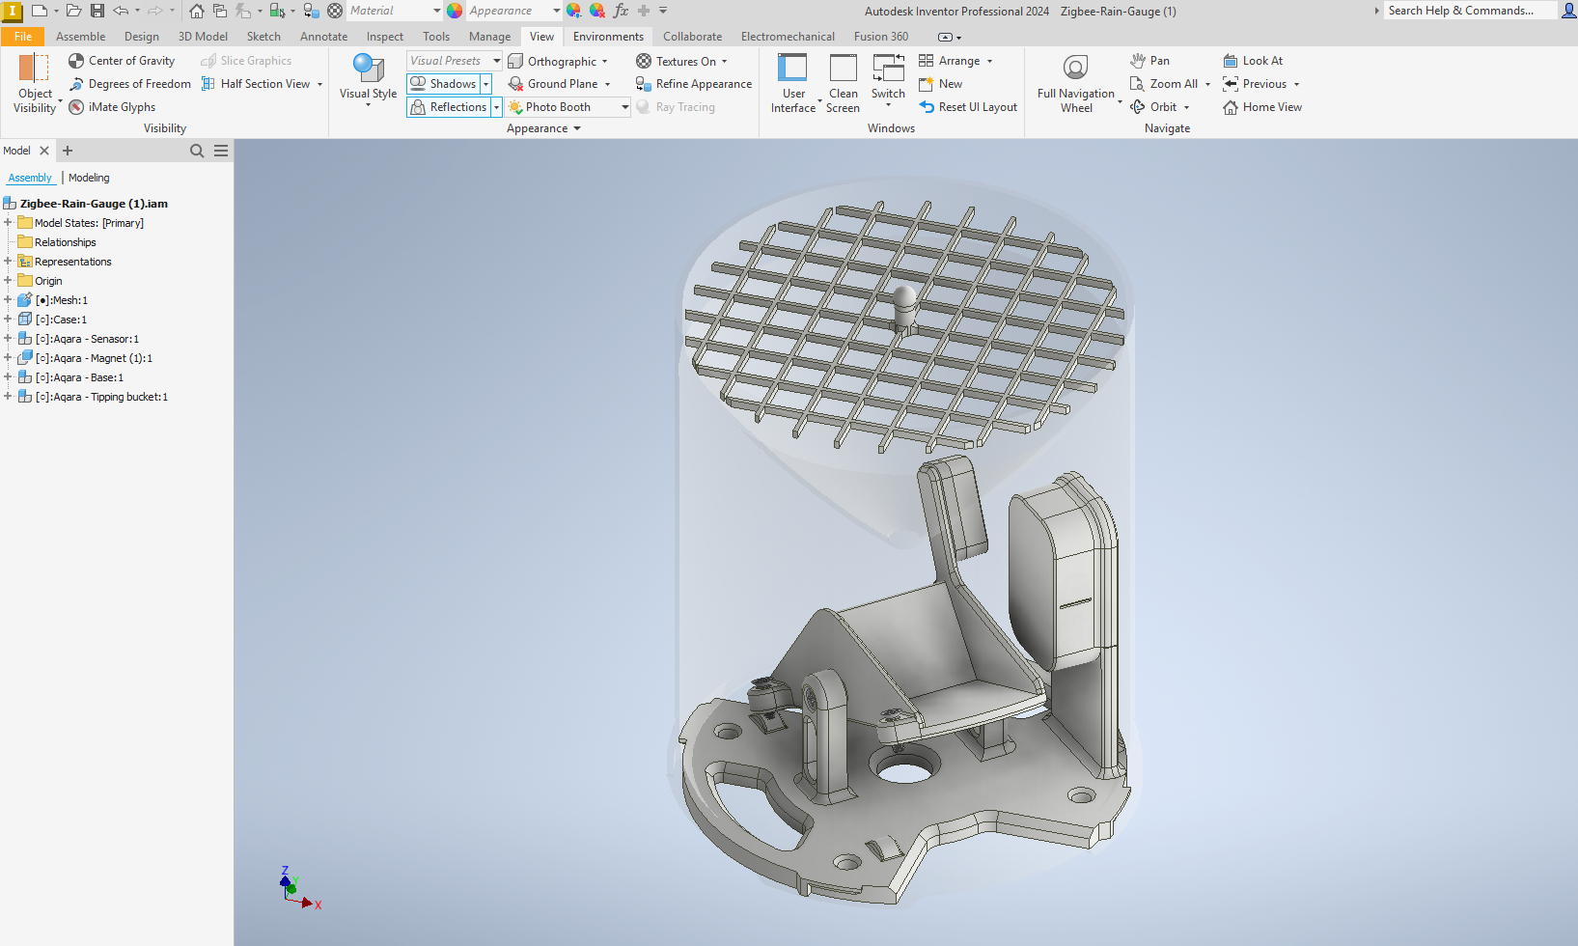Select the Mesh:1 component
This screenshot has height=946, width=1578.
[61, 300]
